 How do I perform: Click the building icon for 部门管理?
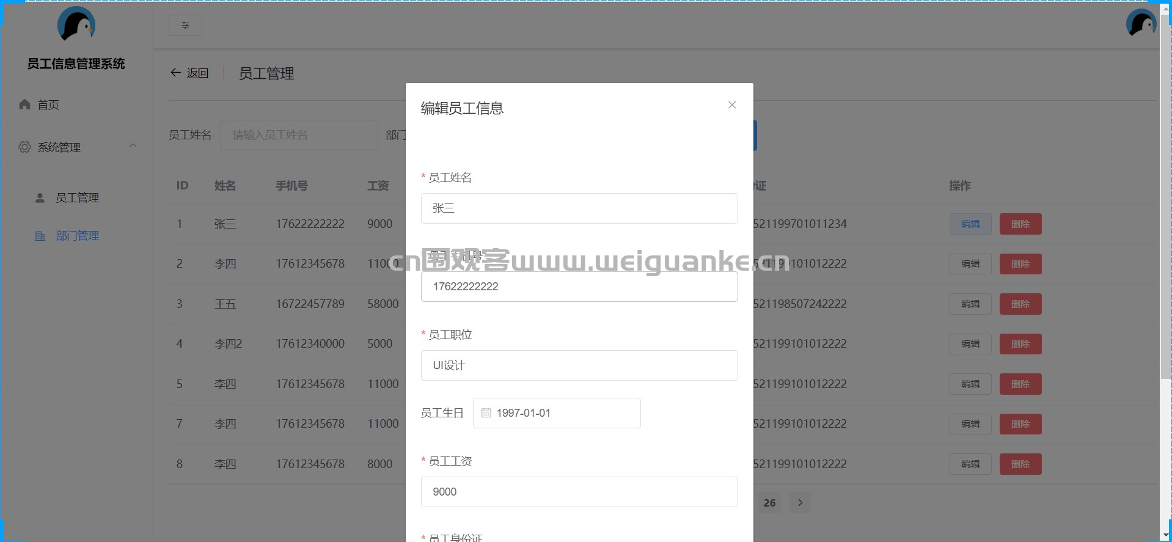coord(40,236)
